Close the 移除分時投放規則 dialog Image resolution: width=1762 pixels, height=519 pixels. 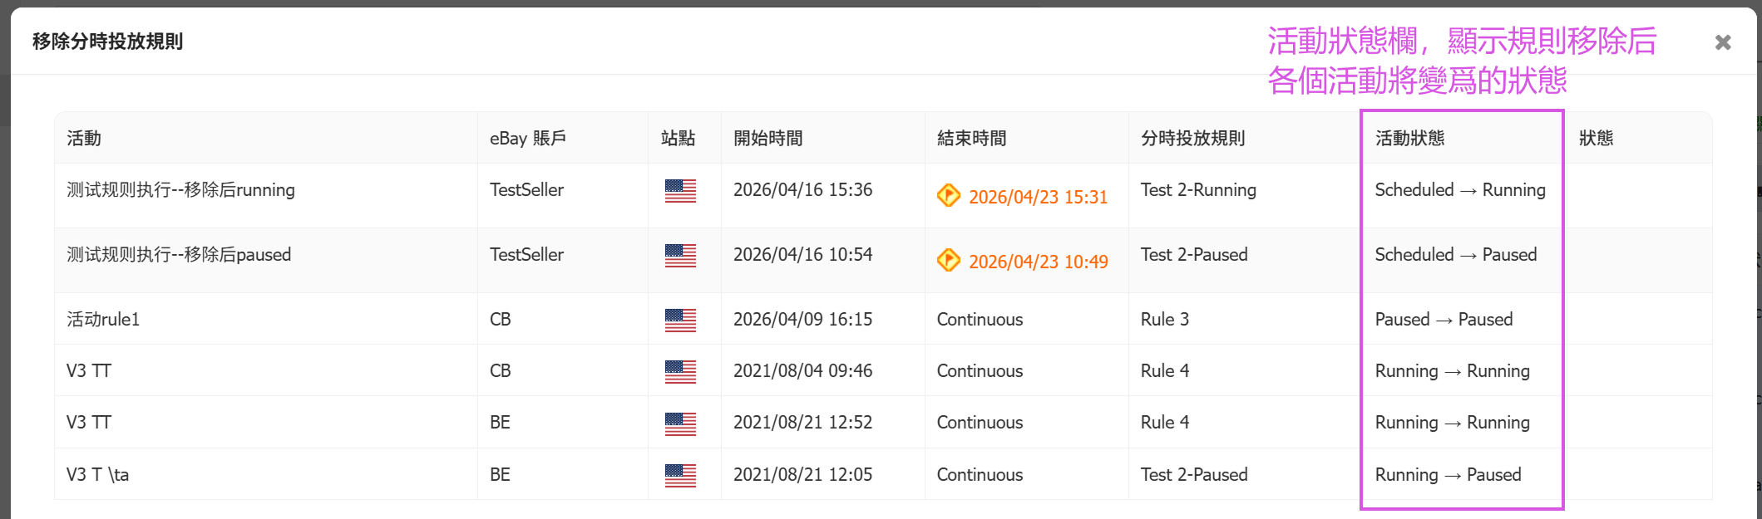tap(1722, 42)
